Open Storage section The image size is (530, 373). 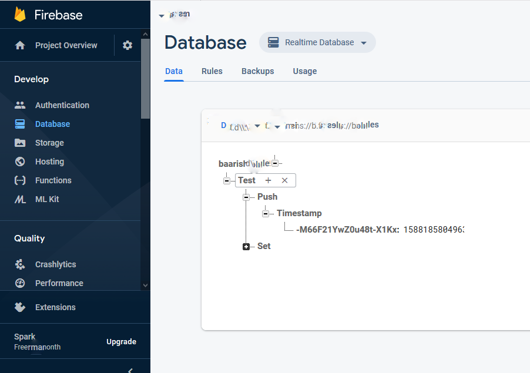[49, 143]
